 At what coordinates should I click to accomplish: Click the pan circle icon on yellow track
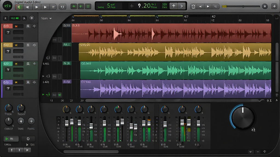click(34, 45)
